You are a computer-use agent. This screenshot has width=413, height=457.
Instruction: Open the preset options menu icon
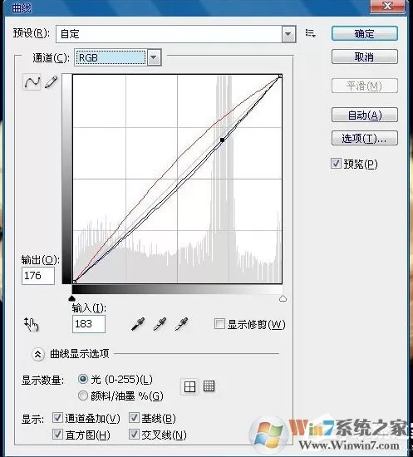tap(311, 33)
